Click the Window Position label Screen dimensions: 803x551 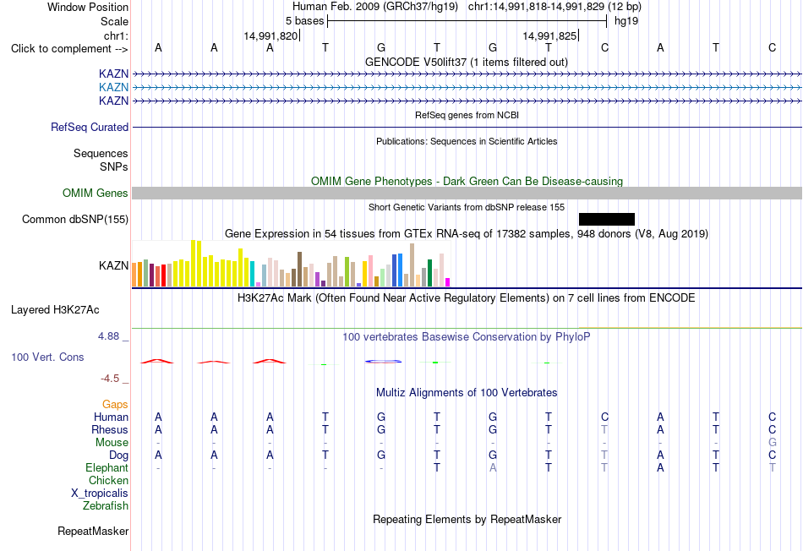click(x=88, y=7)
